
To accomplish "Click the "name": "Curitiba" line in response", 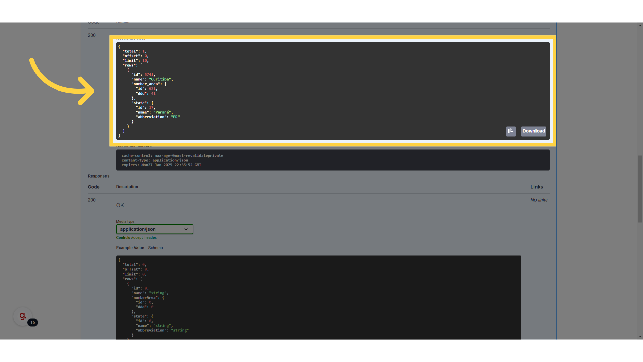I will (x=152, y=79).
